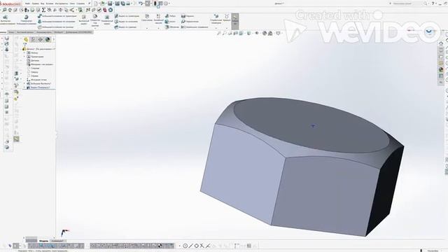Open the dropdown arrow under Hole Wizard

[x=95, y=28]
